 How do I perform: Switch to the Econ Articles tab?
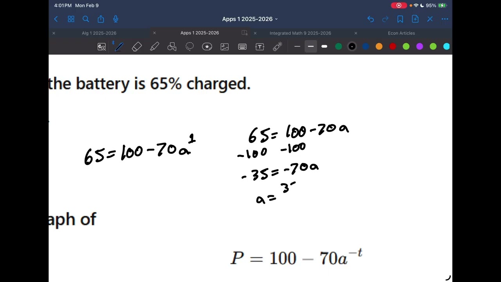[401, 33]
